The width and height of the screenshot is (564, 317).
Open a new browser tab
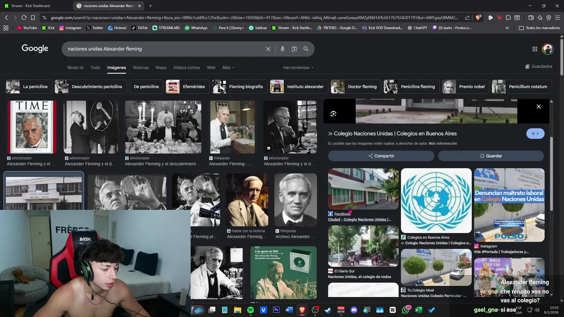(150, 6)
